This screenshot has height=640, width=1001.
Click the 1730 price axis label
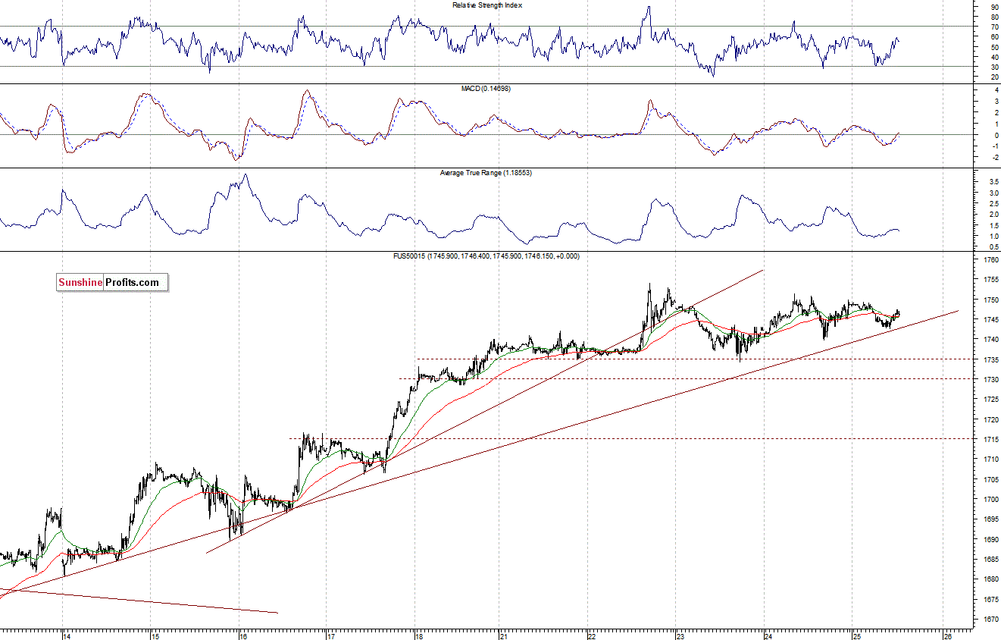click(x=991, y=380)
